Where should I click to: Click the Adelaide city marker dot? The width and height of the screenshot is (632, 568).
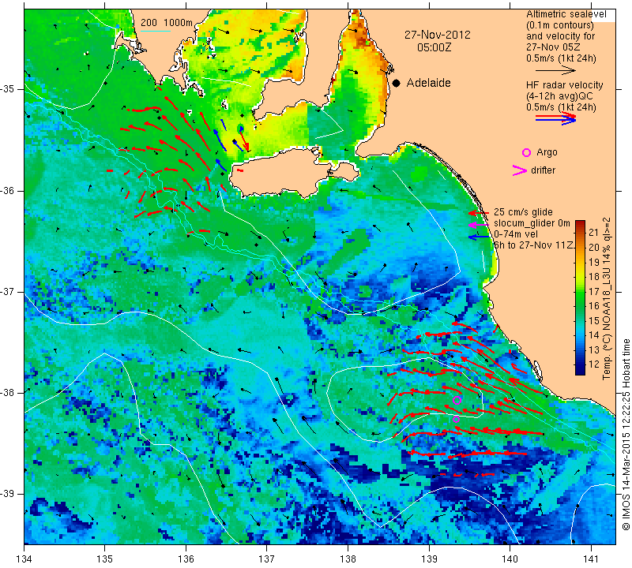397,84
